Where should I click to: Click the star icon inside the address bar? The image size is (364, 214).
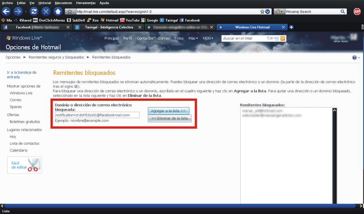click(262, 12)
